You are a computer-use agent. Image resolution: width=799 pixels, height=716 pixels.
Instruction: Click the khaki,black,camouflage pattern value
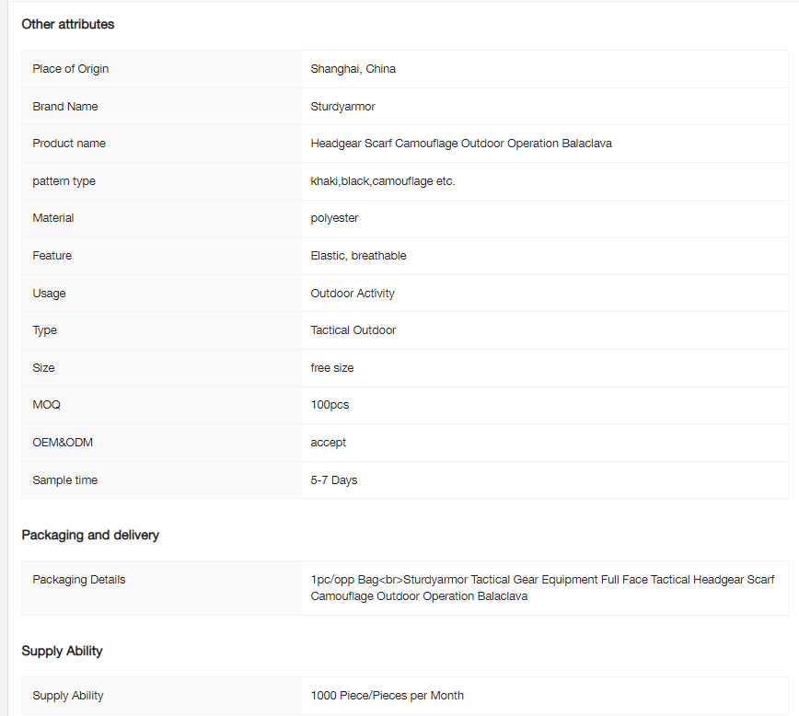coord(383,181)
